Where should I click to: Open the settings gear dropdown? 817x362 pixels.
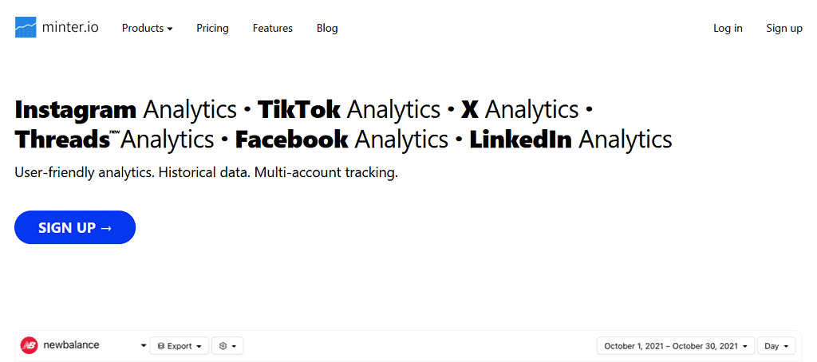tap(227, 346)
